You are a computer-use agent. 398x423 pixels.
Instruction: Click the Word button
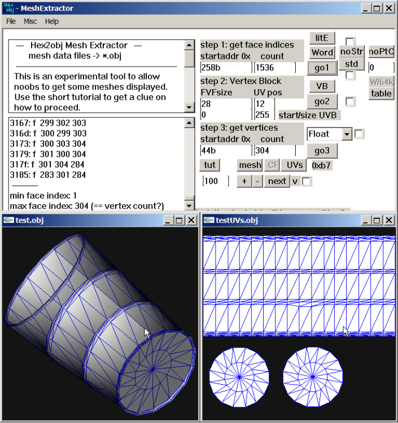coord(322,52)
